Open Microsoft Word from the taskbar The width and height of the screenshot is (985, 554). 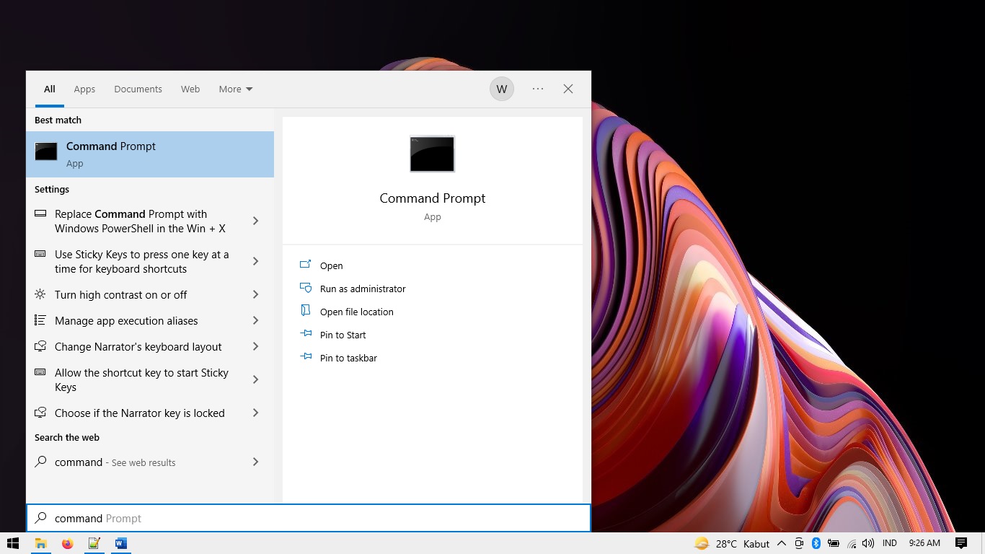click(x=120, y=543)
